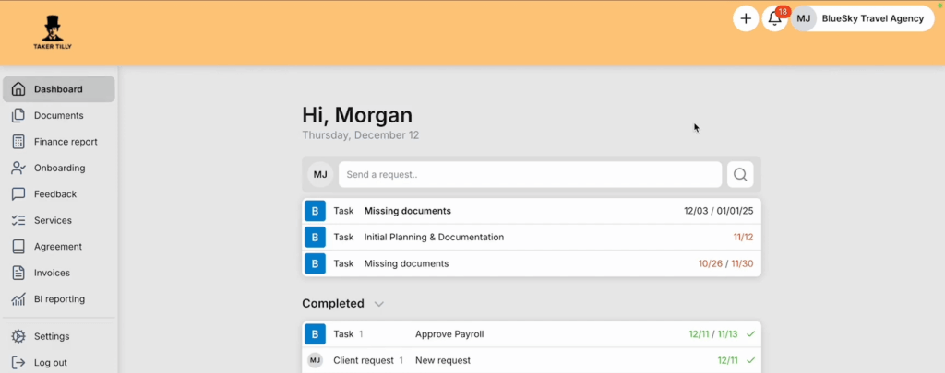Click the BI reporting chart icon

pyautogui.click(x=18, y=299)
